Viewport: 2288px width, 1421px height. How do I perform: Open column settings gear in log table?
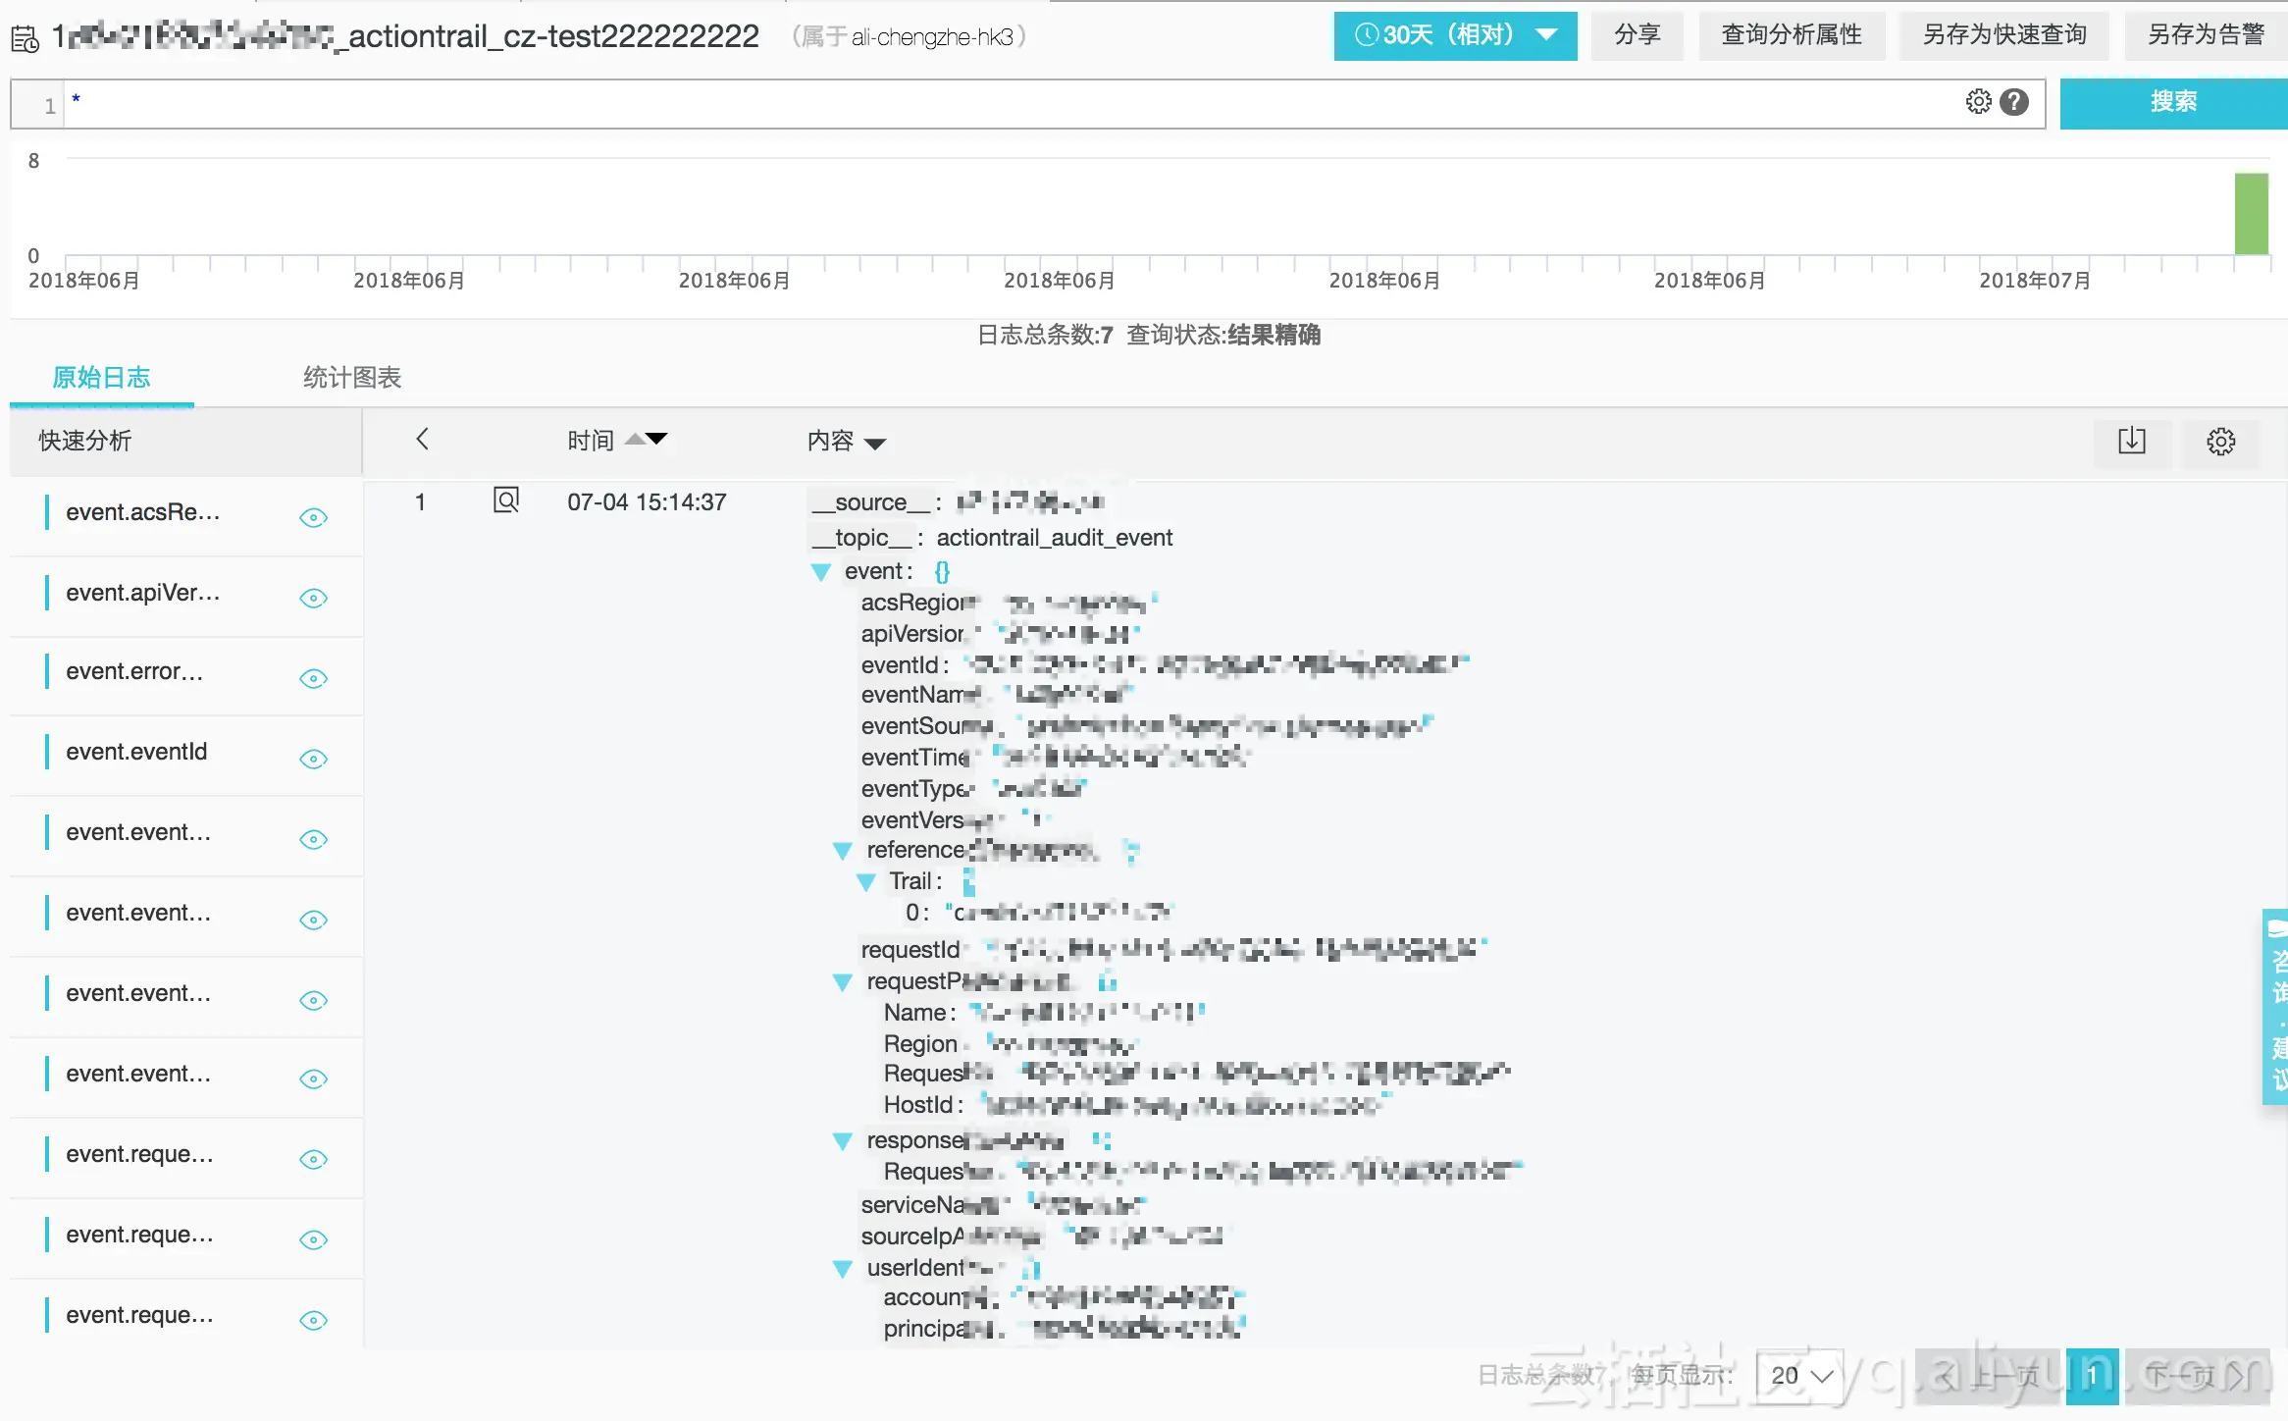point(2220,442)
